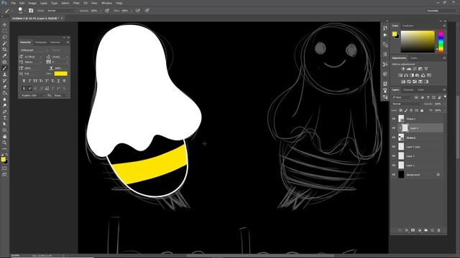
Task: Toggle airbrush mode in options bar
Action: tap(138, 11)
